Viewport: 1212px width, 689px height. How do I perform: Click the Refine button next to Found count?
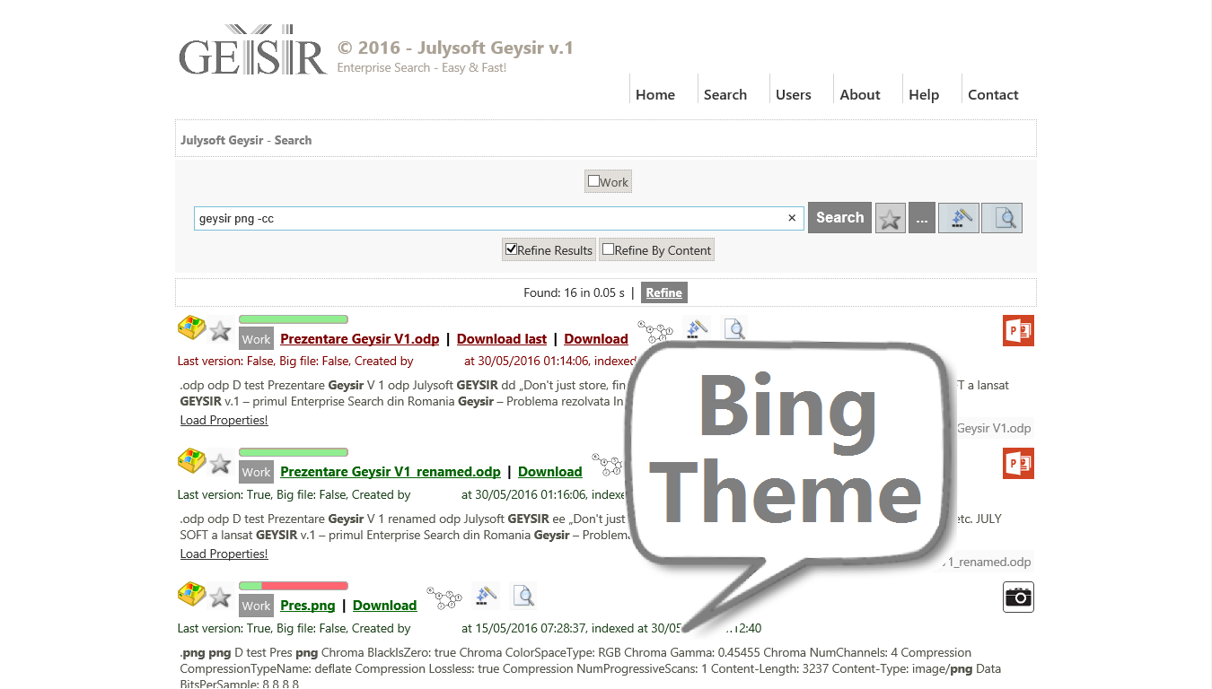click(664, 292)
